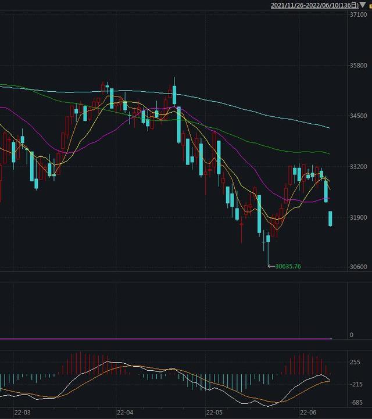The height and width of the screenshot is (419, 372).
Task: Click the -215 MACD axis value
Action: point(356,384)
